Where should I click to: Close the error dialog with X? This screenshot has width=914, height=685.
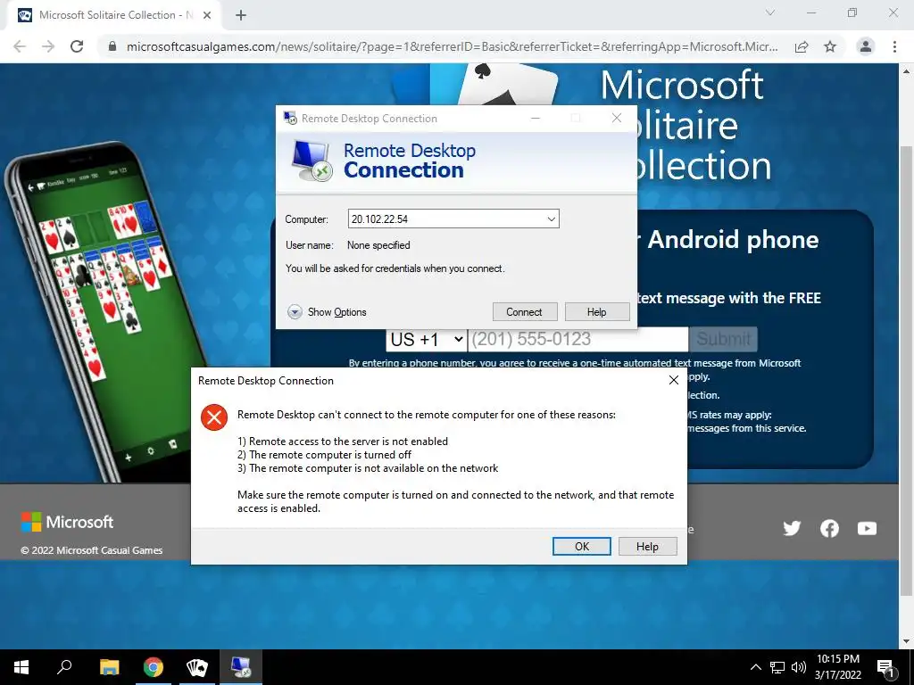tap(674, 380)
